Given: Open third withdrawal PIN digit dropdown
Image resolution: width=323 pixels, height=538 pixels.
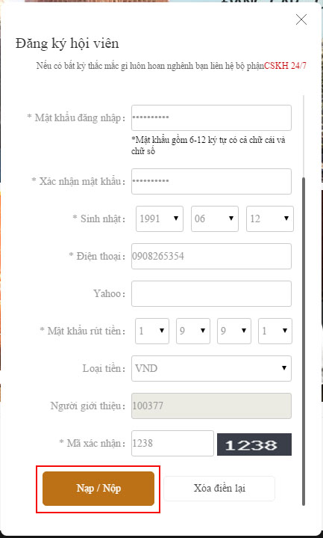Looking at the screenshot, I should tap(234, 331).
